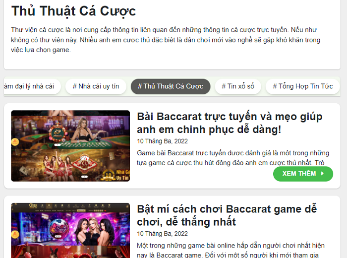347x258 pixels.
Task: Click the second article's 10 Tháng Ba, 2022 date
Action: click(162, 234)
